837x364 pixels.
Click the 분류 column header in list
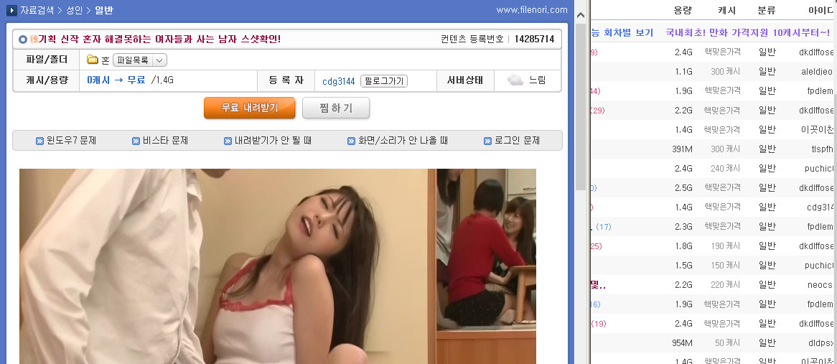[767, 10]
